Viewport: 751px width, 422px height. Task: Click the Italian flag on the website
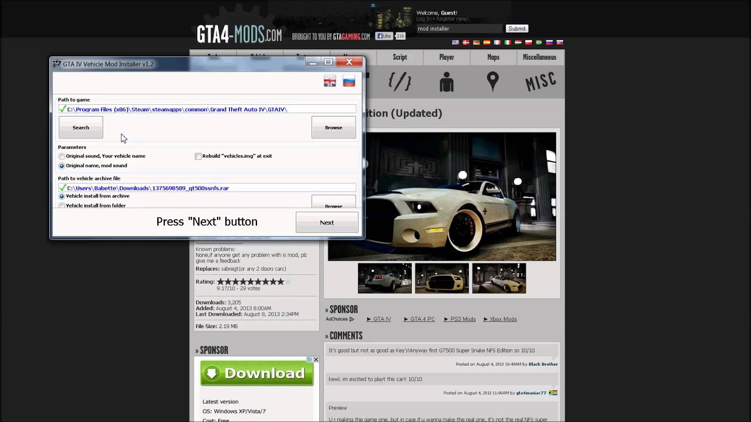point(508,43)
